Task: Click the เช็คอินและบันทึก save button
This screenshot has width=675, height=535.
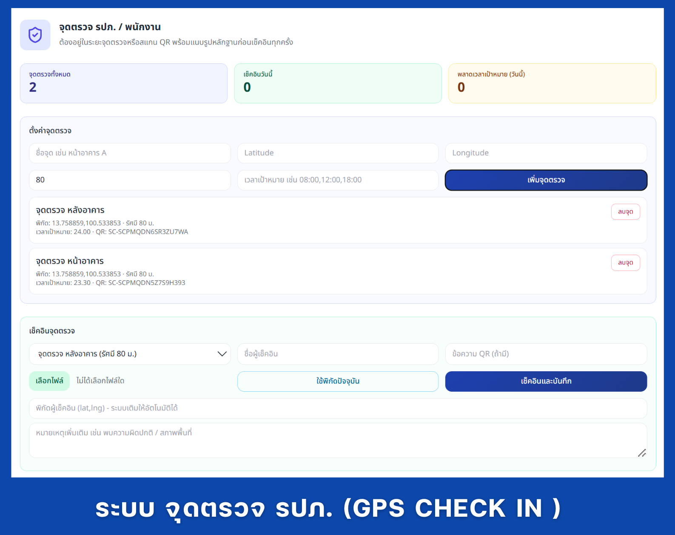Action: [x=546, y=381]
